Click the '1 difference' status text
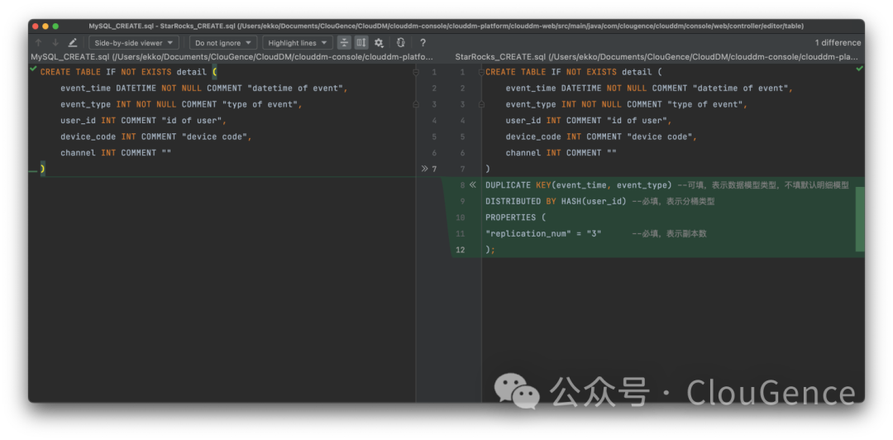 point(838,43)
